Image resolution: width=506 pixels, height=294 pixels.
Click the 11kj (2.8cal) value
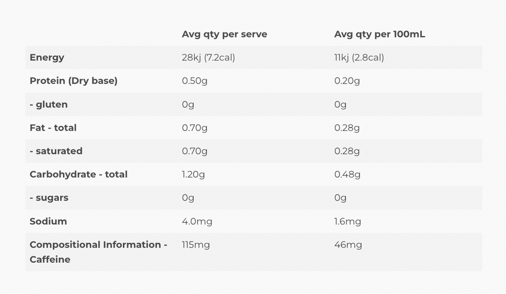pyautogui.click(x=359, y=58)
